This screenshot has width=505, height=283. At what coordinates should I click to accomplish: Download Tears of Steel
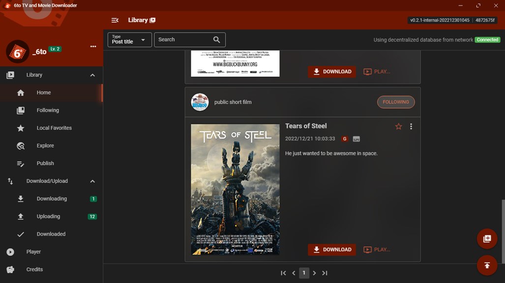(332, 250)
